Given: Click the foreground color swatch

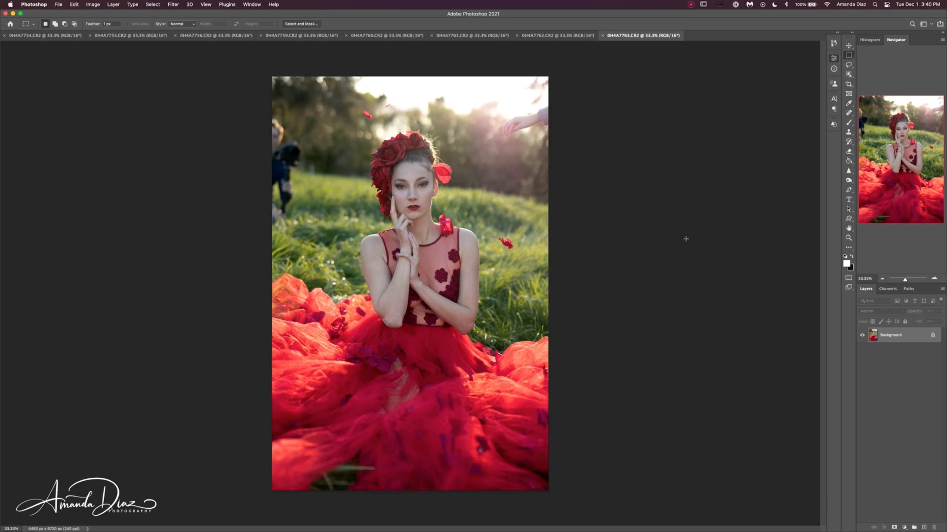Looking at the screenshot, I should (846, 263).
